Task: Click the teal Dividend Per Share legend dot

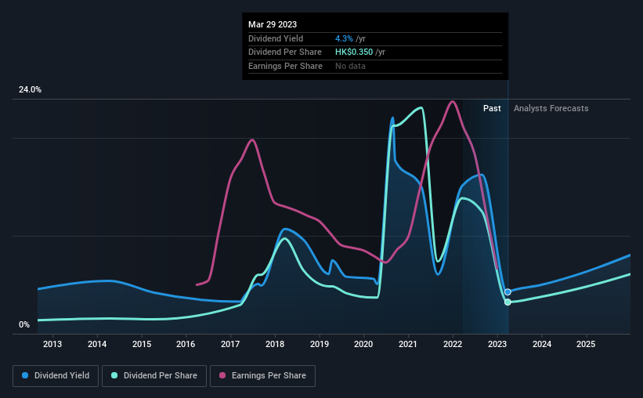Action: (114, 375)
